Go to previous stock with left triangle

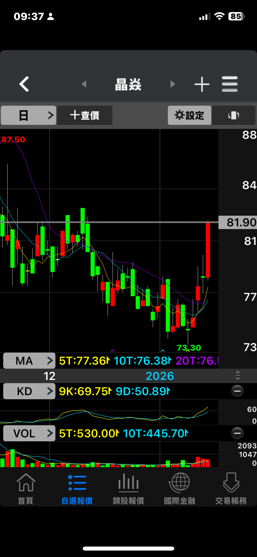coord(84,84)
